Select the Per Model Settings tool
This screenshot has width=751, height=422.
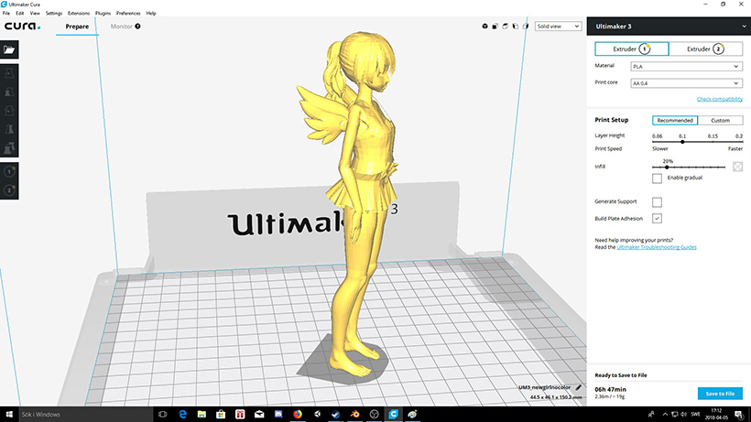9,148
